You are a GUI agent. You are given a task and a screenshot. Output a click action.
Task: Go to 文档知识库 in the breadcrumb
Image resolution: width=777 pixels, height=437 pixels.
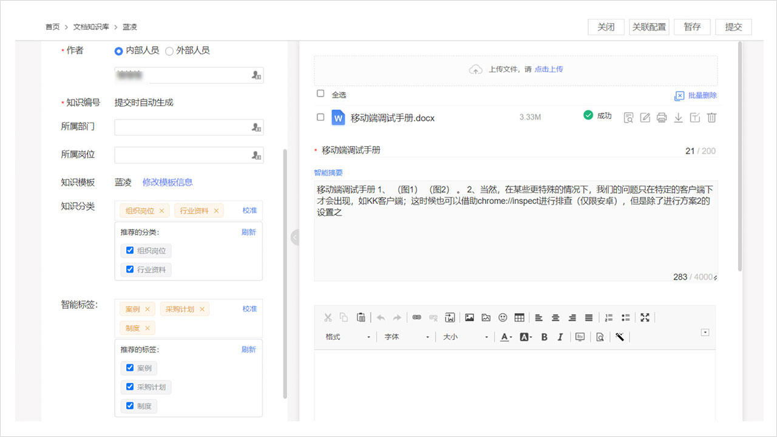90,27
